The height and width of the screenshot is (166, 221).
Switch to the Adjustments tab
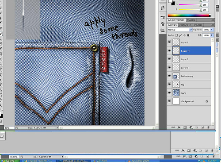coord(176,20)
